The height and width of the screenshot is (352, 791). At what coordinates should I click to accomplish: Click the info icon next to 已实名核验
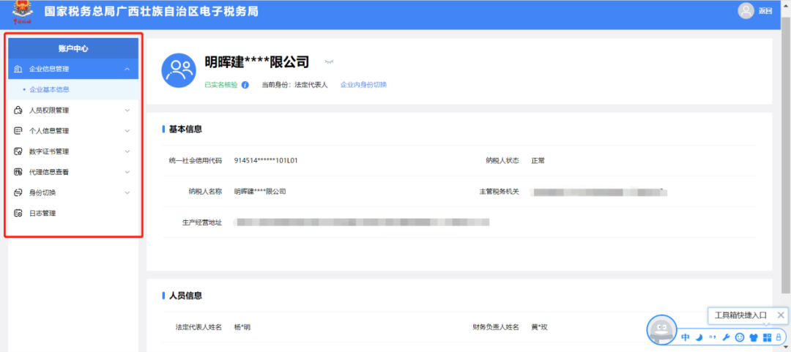[245, 85]
